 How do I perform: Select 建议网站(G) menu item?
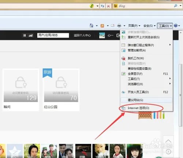tap(146, 100)
